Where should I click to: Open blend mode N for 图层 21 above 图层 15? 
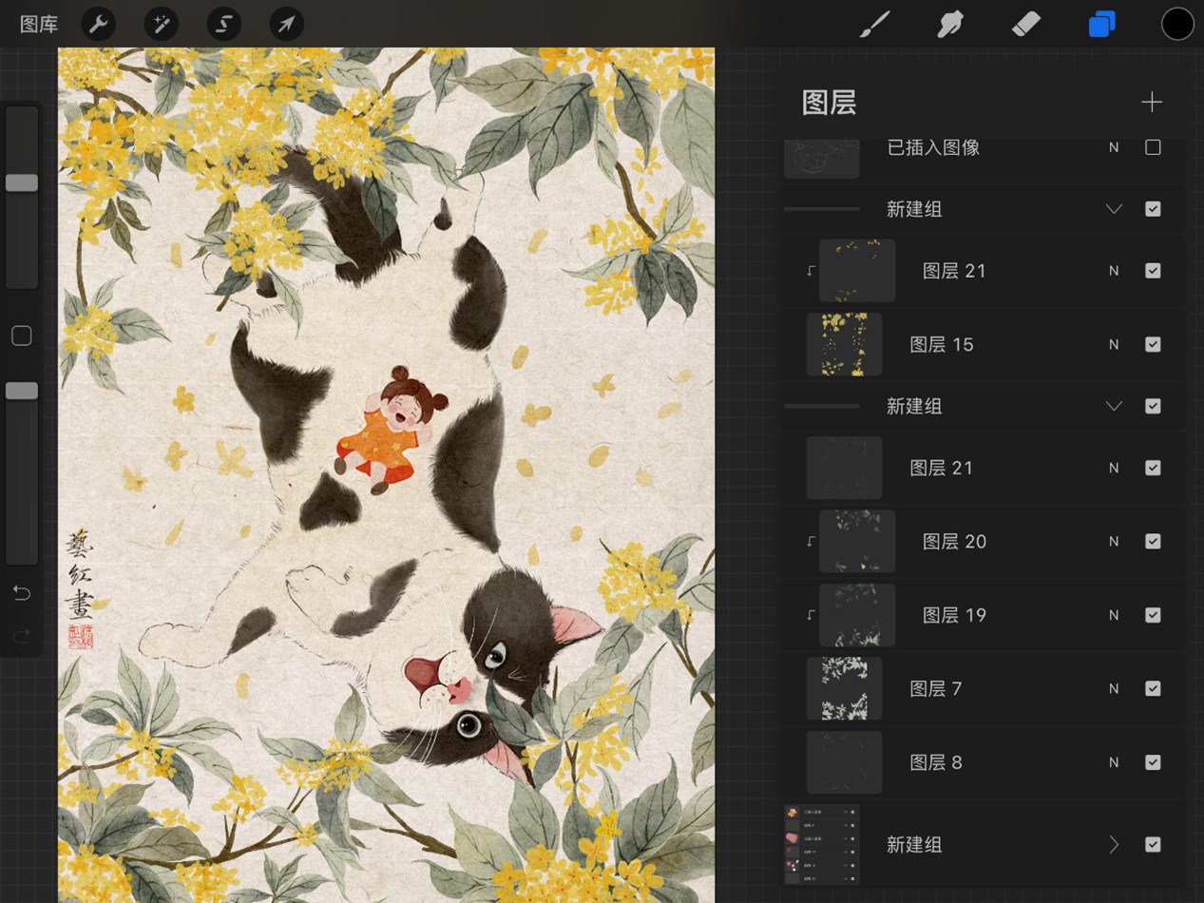pos(1114,271)
